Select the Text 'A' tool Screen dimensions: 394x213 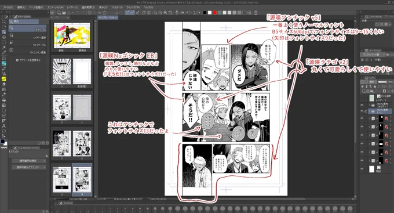coord(4,126)
